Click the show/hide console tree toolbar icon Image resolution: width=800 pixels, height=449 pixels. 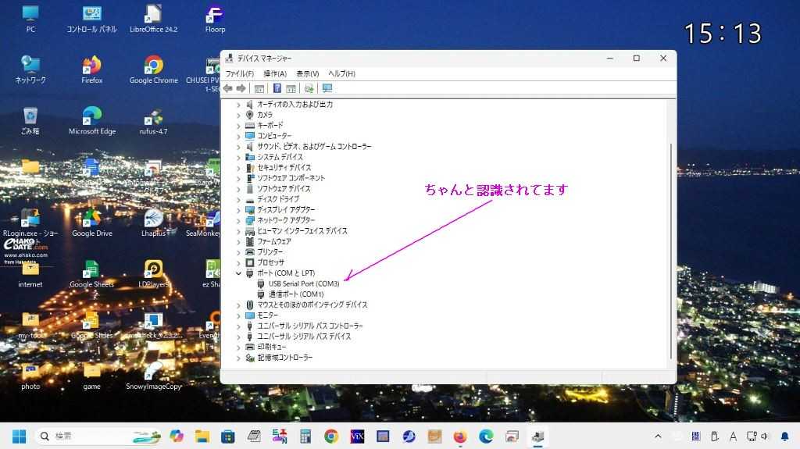pyautogui.click(x=259, y=88)
